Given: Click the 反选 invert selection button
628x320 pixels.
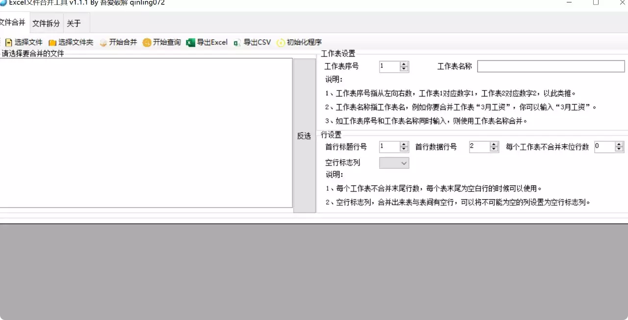Looking at the screenshot, I should tap(304, 136).
